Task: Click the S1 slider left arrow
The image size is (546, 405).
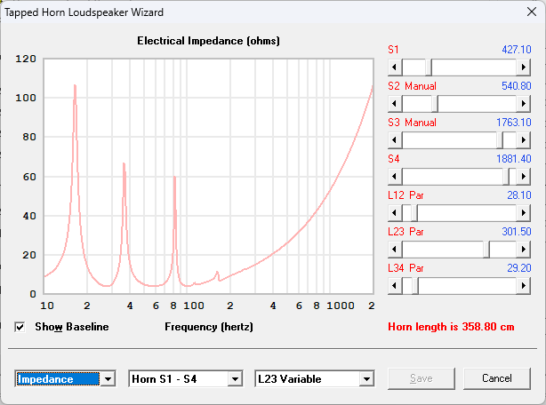Action: [x=395, y=67]
